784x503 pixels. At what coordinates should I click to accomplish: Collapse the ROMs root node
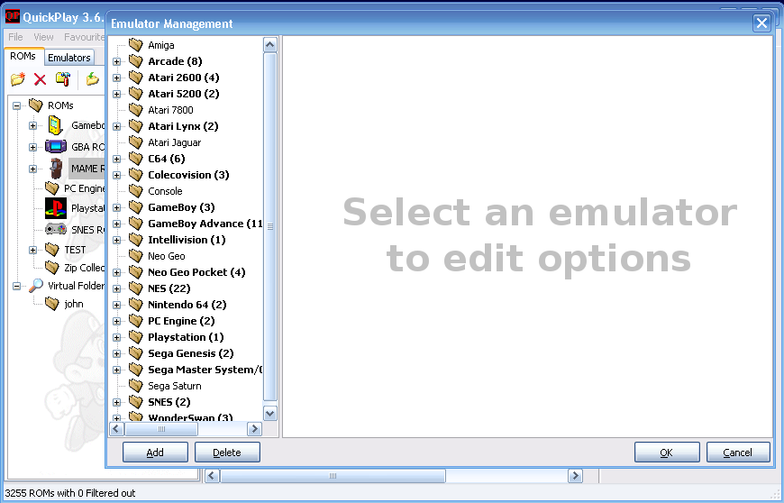pos(16,105)
